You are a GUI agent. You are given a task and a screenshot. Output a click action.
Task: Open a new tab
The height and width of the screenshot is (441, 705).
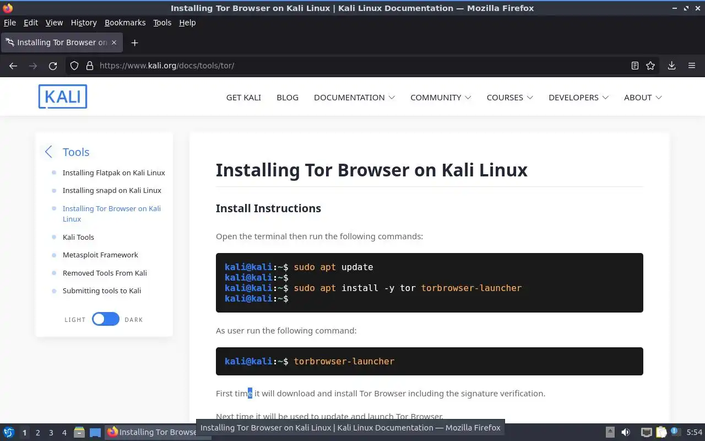point(134,42)
